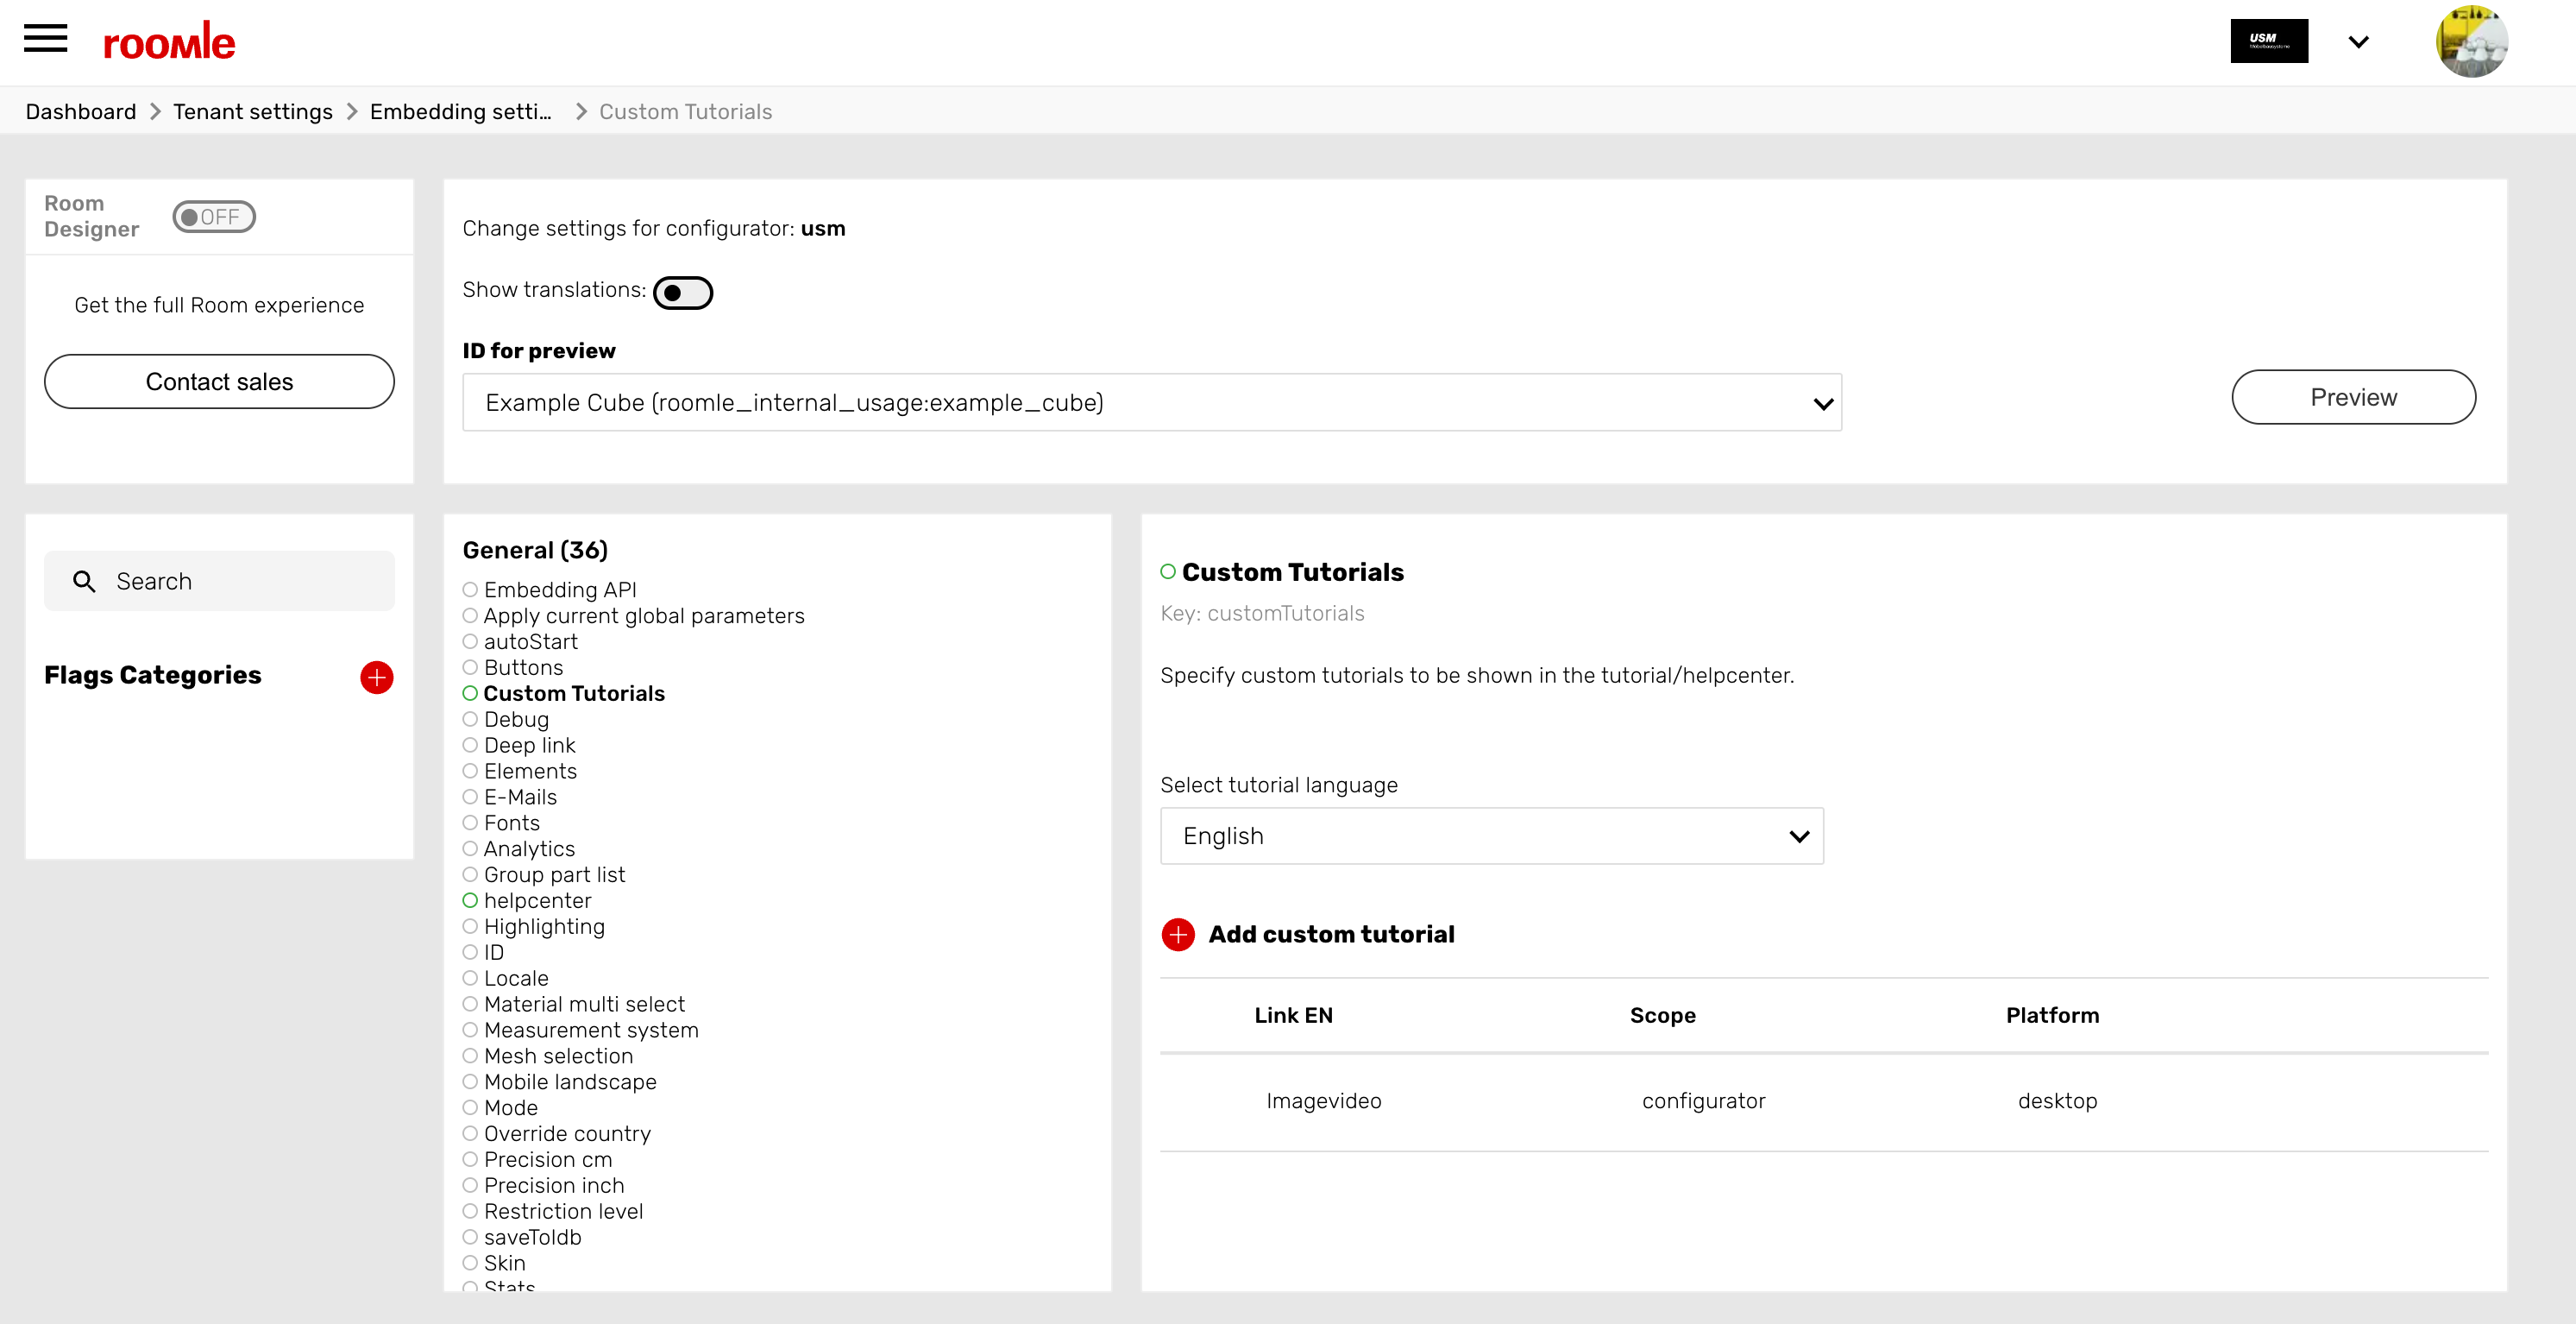Click the Imagevideo tutorial row
The width and height of the screenshot is (2576, 1324).
[x=1323, y=1100]
